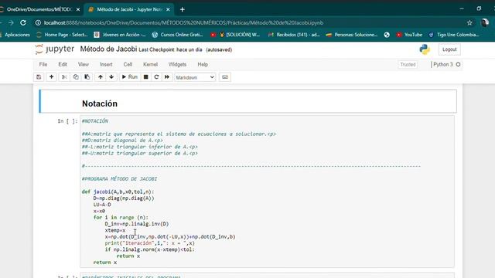Open Tigo Une Colombia bookmark

pyautogui.click(x=454, y=35)
